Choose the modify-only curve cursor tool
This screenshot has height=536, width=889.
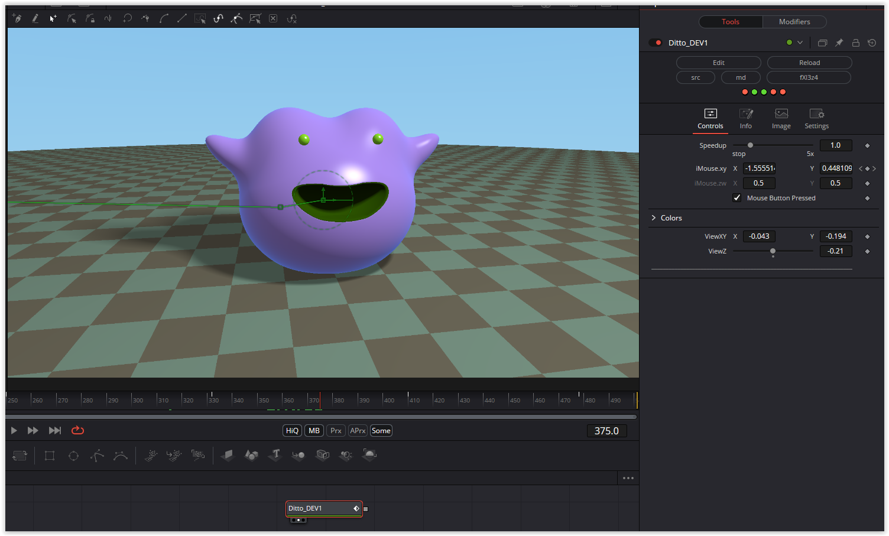(x=72, y=19)
